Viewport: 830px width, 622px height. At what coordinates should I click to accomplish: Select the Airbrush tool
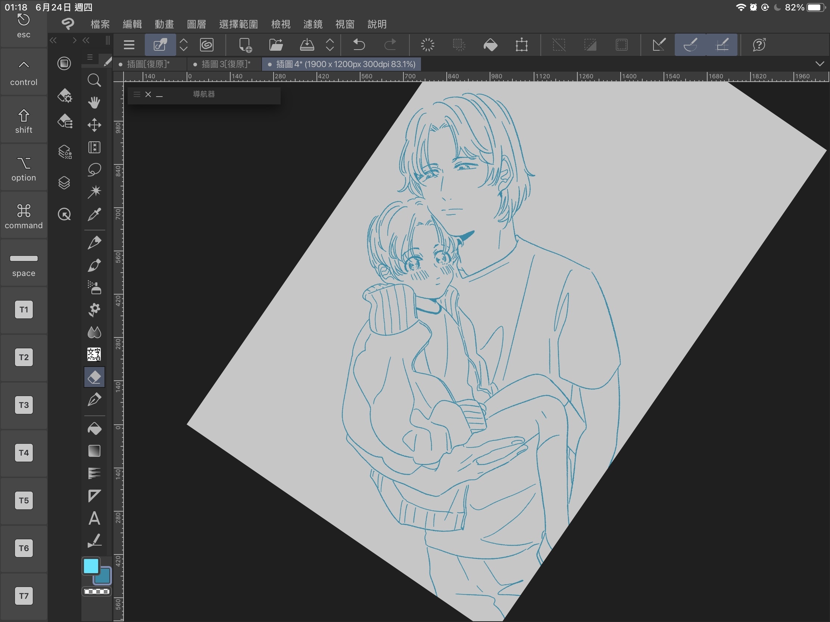tap(94, 287)
